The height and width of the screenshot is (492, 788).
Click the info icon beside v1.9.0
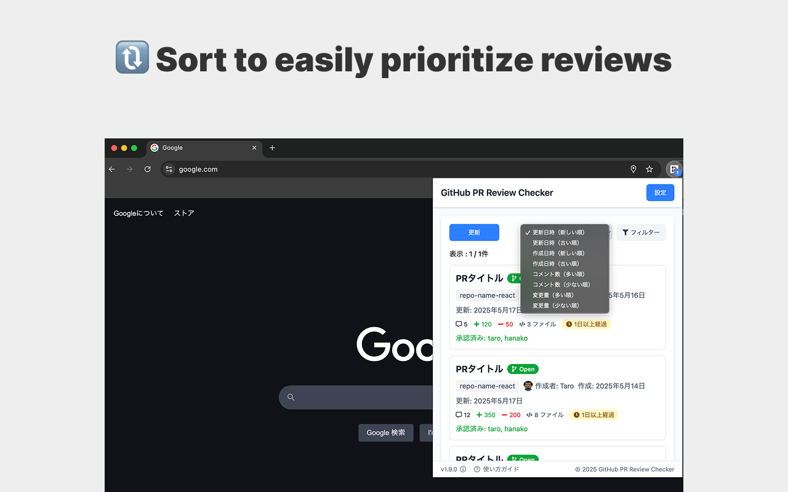463,469
